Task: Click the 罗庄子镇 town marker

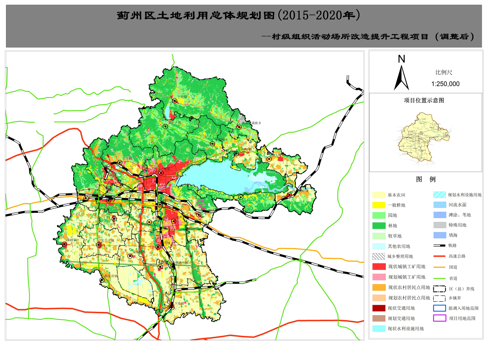Action: 165,127
